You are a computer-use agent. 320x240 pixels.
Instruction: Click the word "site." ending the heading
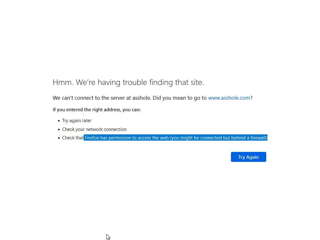point(197,82)
